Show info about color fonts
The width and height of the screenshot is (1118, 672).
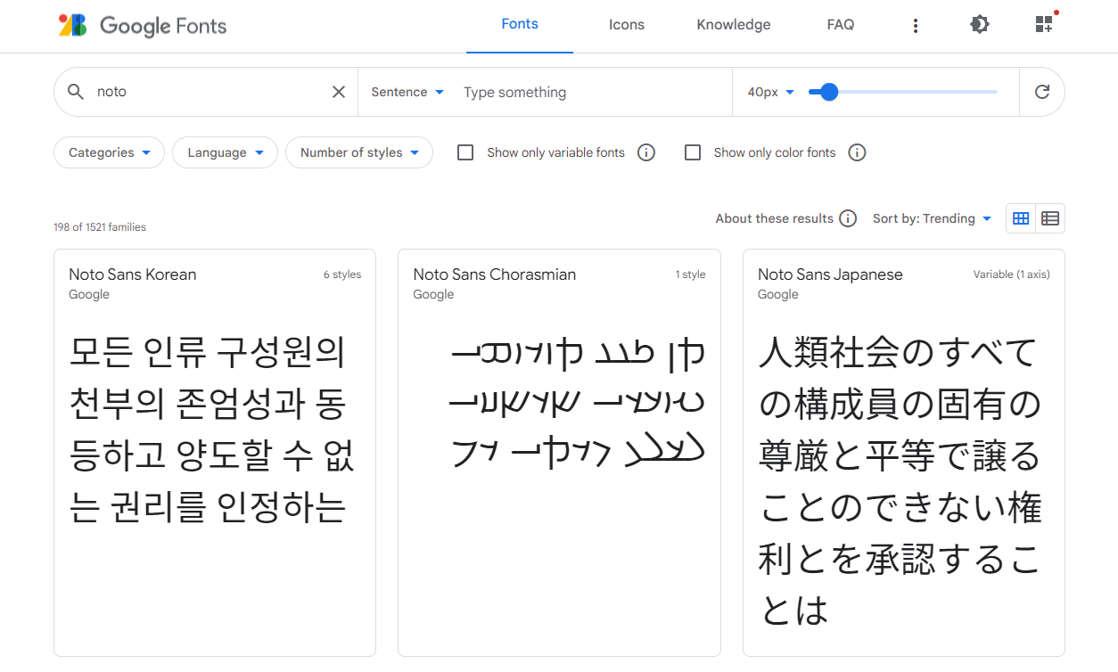tap(857, 152)
